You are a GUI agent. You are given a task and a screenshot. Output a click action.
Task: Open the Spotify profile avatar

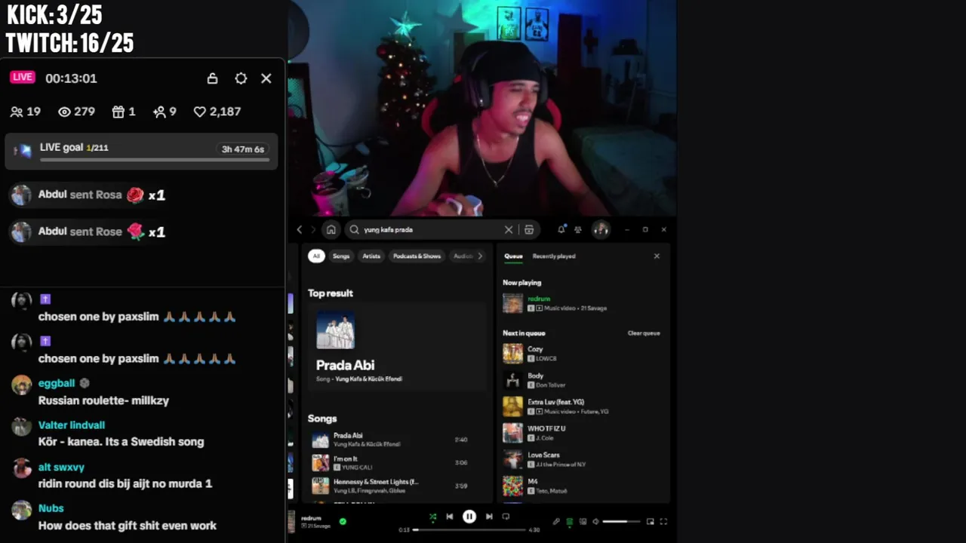click(601, 229)
